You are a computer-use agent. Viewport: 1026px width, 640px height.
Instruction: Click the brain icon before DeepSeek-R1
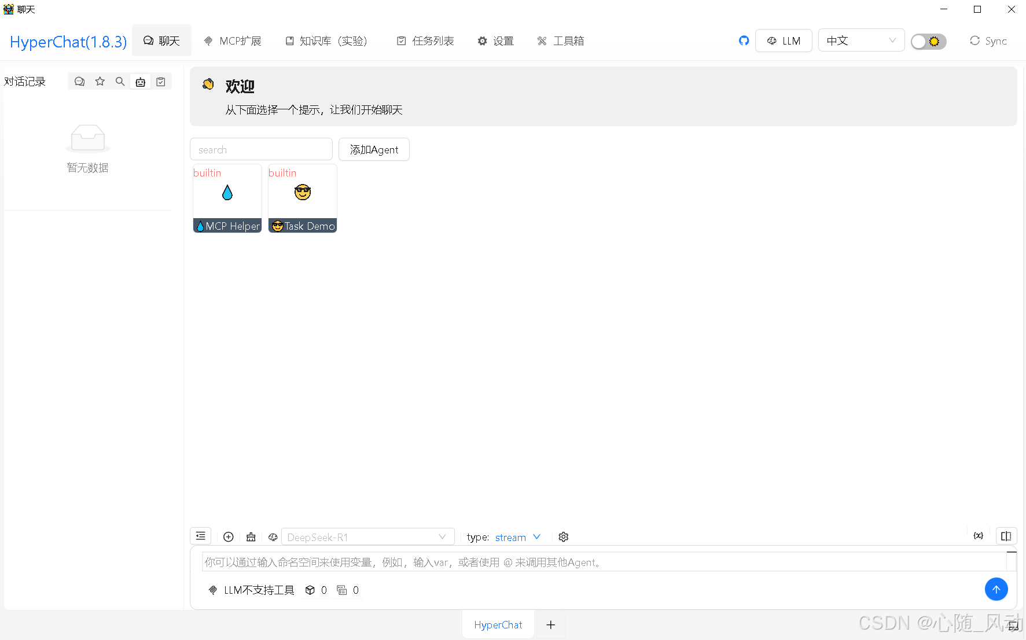[273, 537]
